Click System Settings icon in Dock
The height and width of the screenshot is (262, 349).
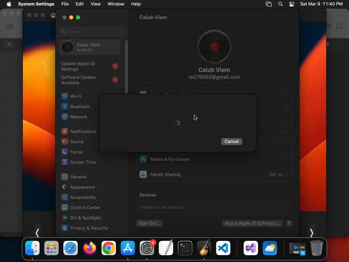[x=147, y=248]
